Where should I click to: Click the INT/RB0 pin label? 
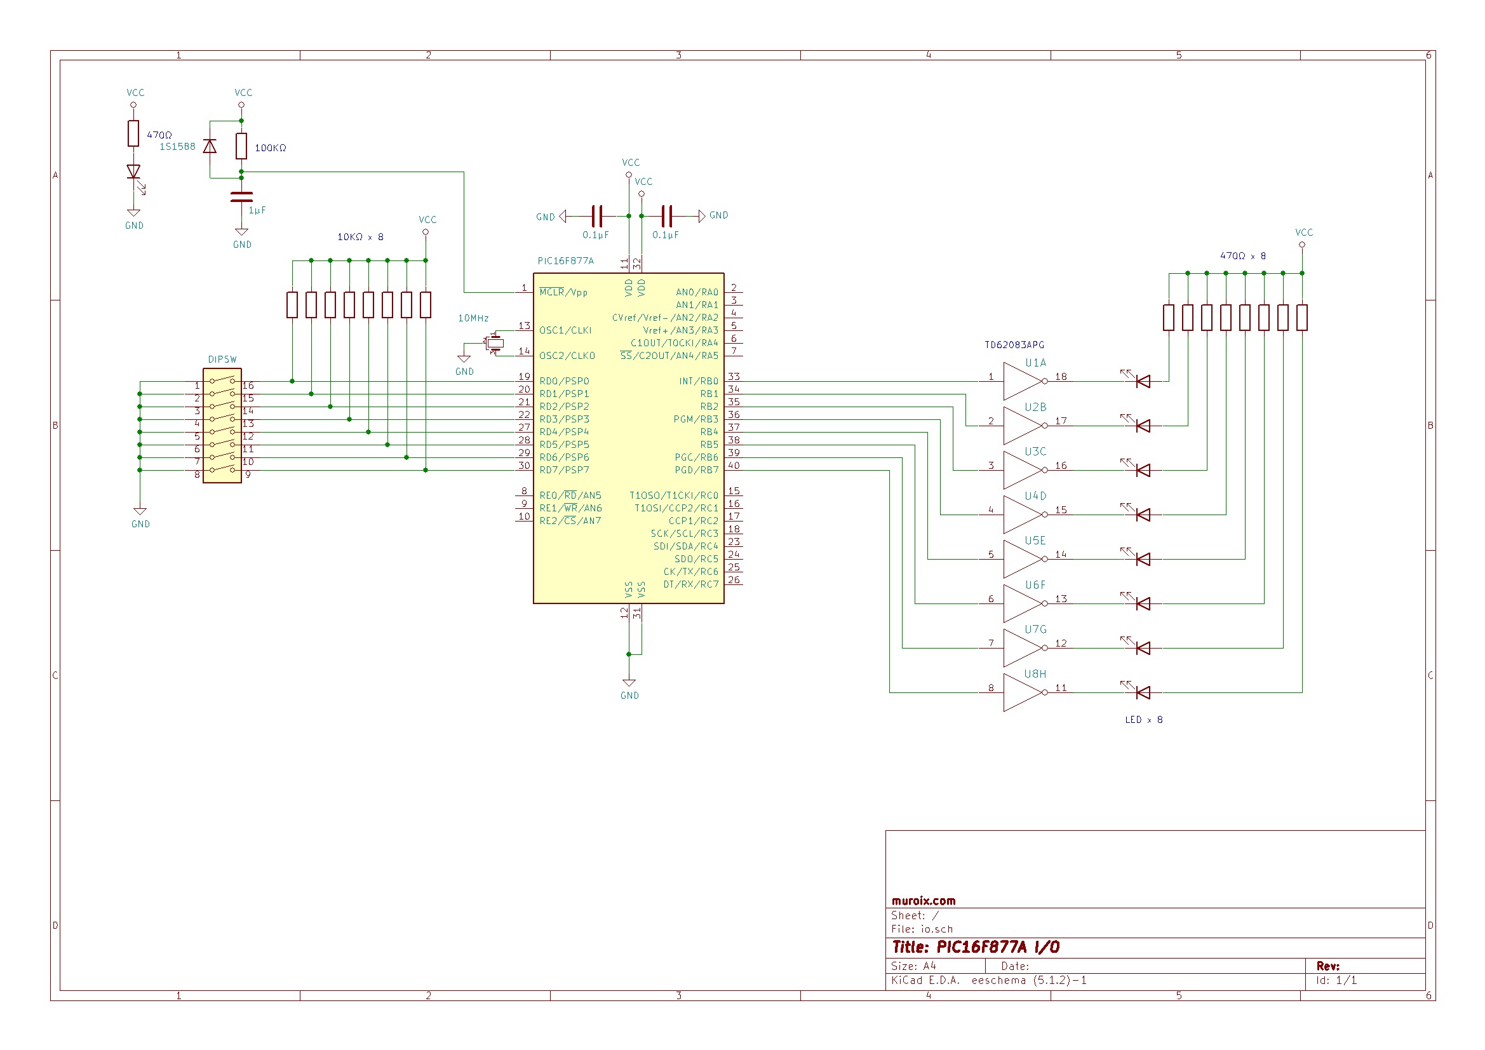(699, 381)
